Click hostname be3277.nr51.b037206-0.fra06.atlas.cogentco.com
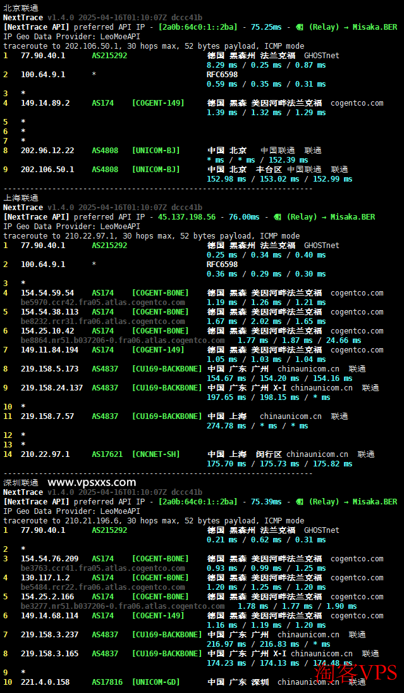The width and height of the screenshot is (404, 693). 123,606
